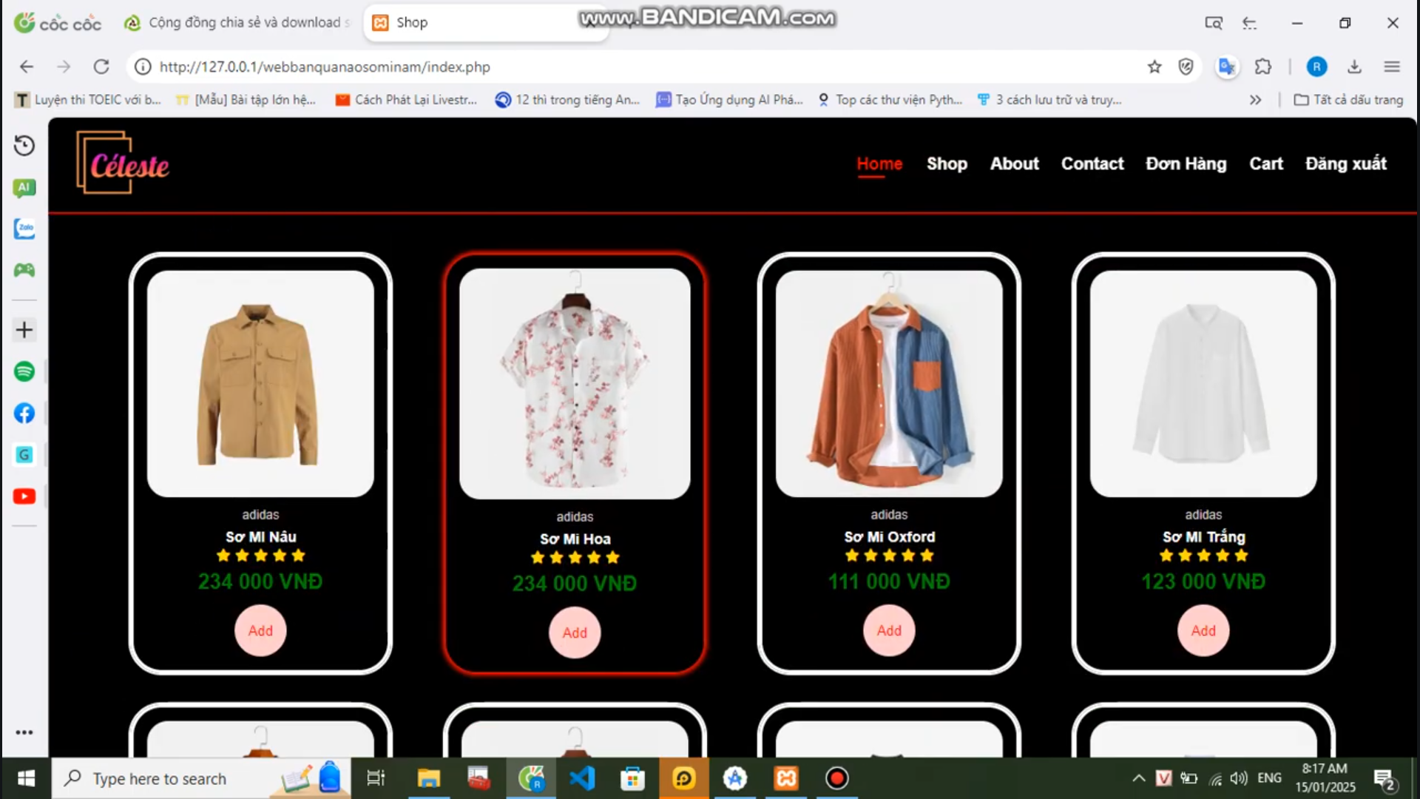Open the browser extensions puzzle icon
Image resolution: width=1420 pixels, height=799 pixels.
coord(1263,67)
